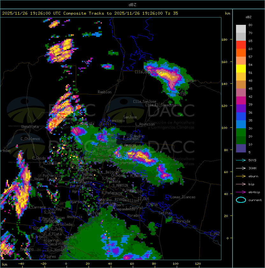
Task: Select the bright green 20-30 dBZ swatch
Action: pos(241,132)
